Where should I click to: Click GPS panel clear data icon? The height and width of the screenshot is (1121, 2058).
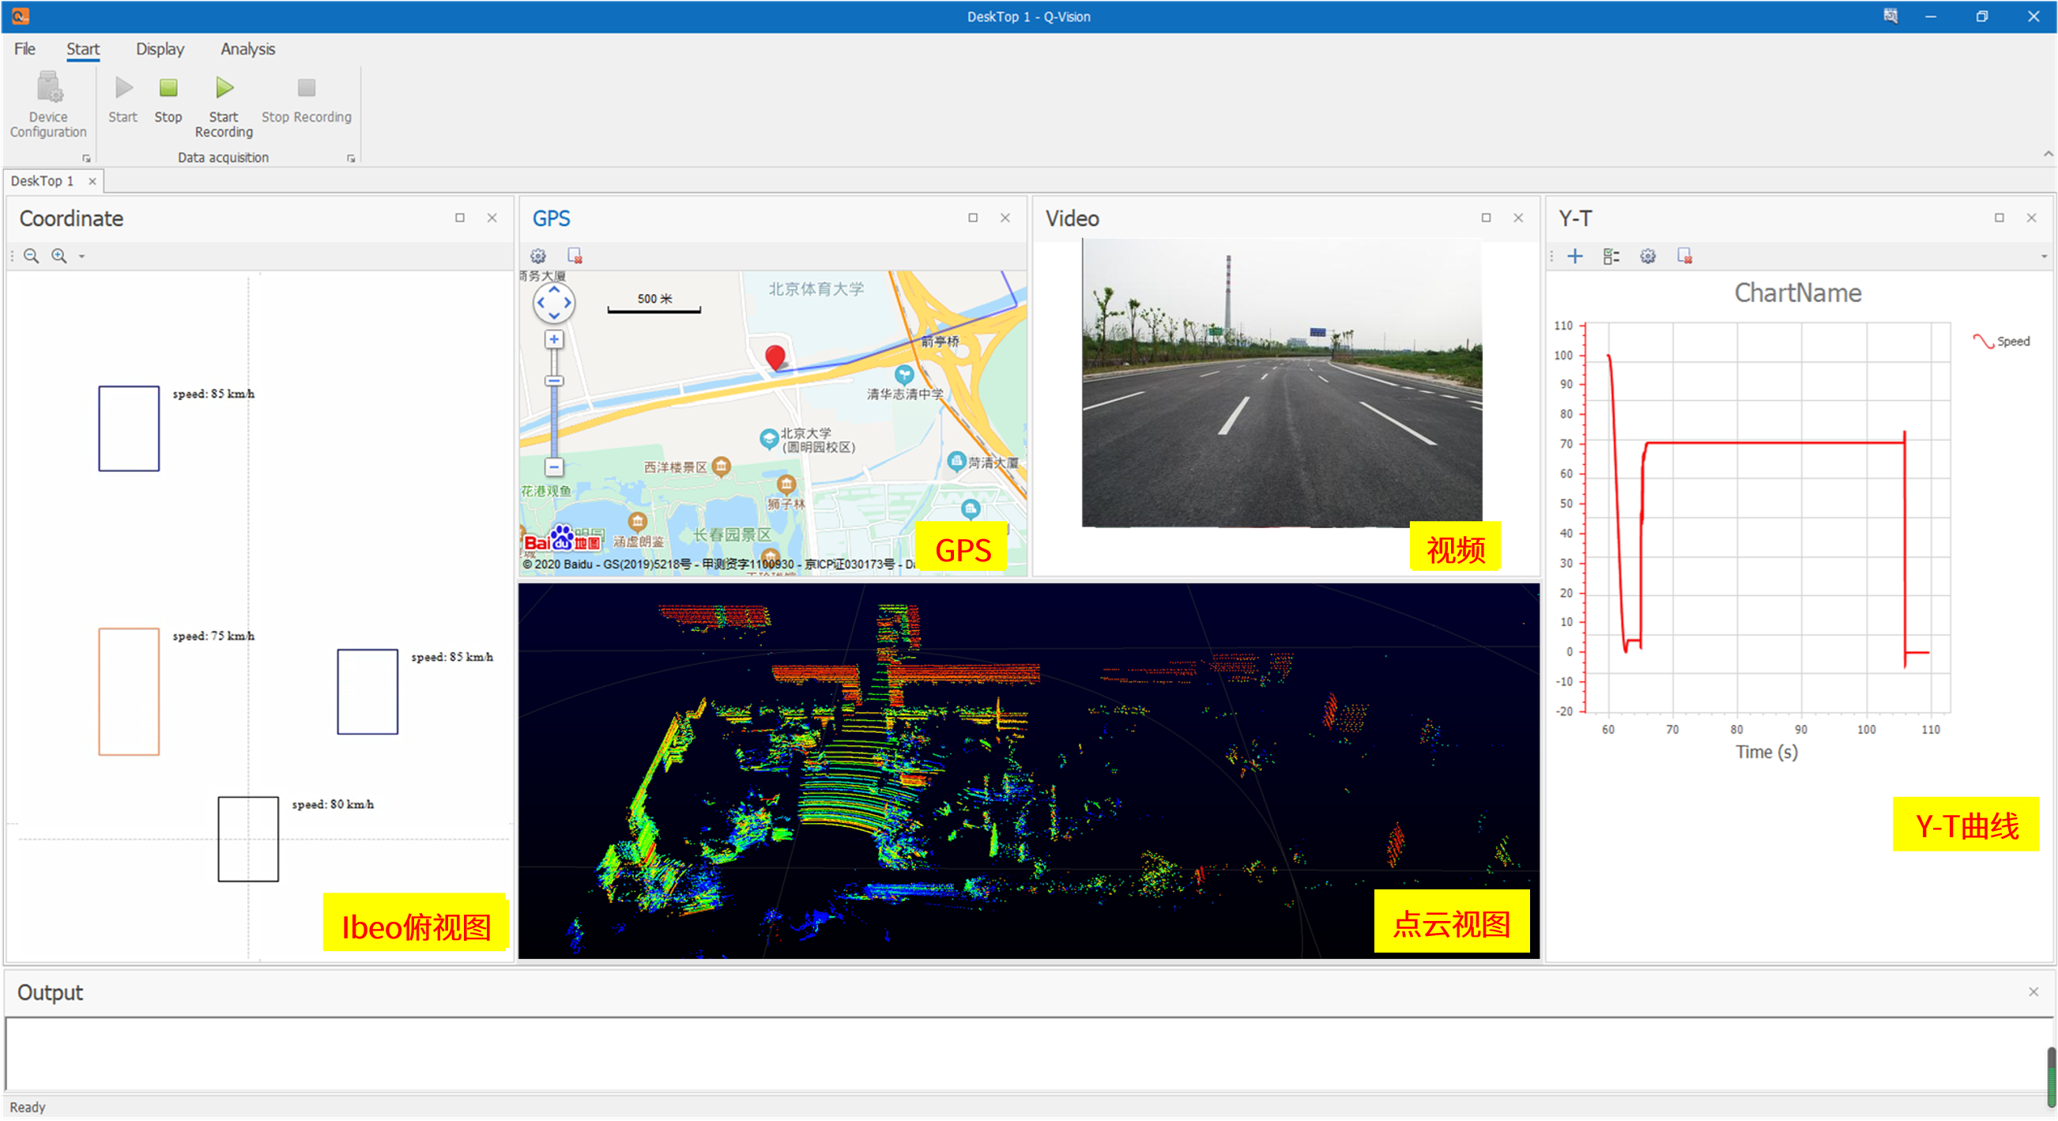pos(575,255)
